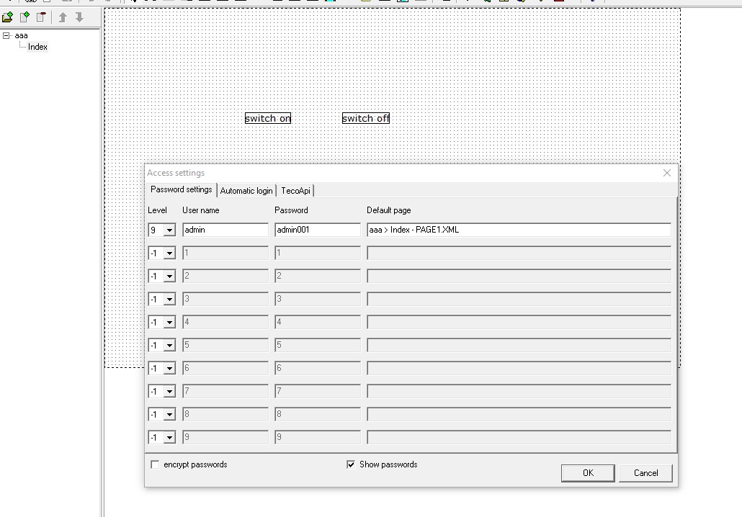The image size is (742, 517).
Task: Select the switch off element on canvas
Action: point(366,118)
